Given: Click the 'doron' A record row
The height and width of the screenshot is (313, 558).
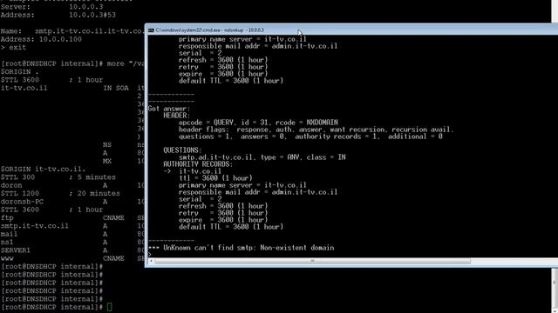Looking at the screenshot, I should (72, 185).
